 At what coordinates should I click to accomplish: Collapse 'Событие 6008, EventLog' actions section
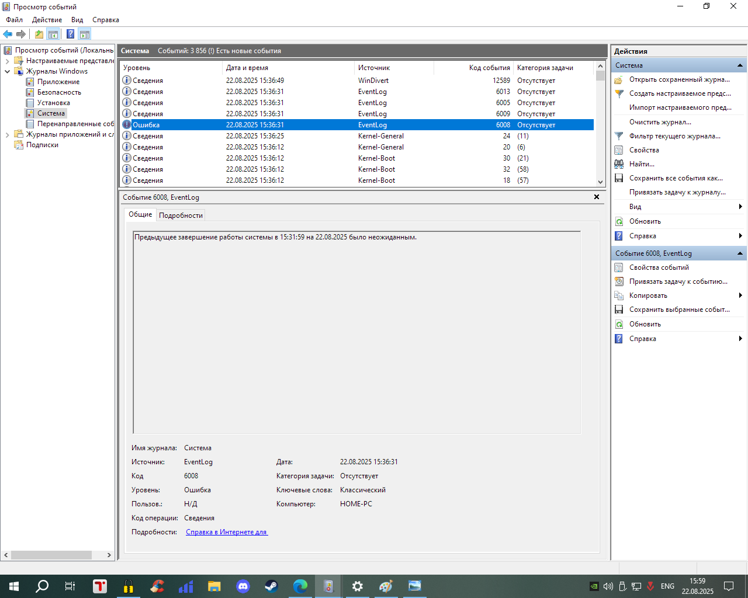click(740, 253)
